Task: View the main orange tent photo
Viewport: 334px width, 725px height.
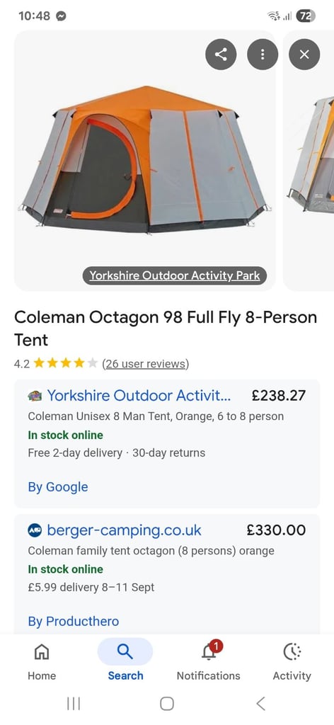Action: tap(145, 161)
